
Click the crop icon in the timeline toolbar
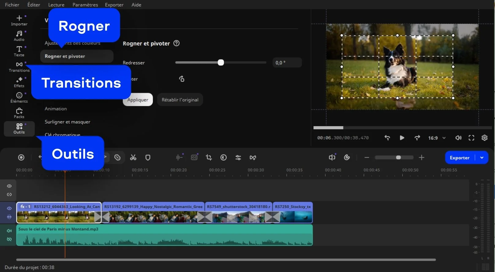(209, 157)
